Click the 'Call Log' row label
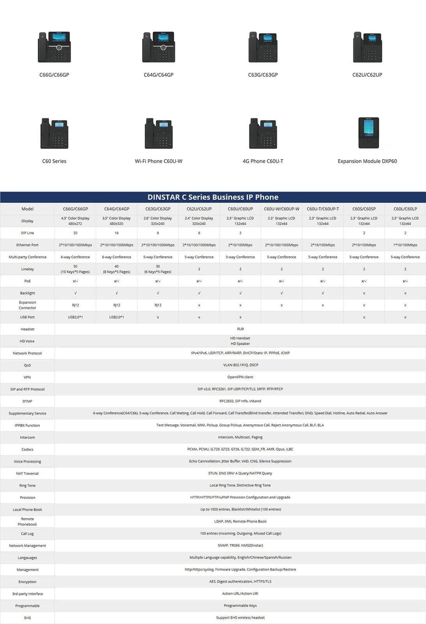 tap(27, 534)
